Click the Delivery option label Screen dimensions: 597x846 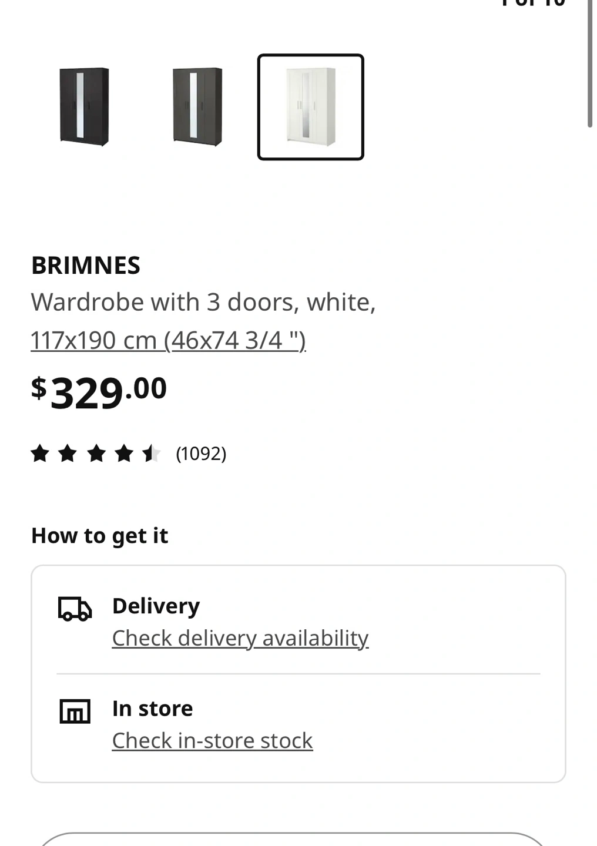(156, 606)
